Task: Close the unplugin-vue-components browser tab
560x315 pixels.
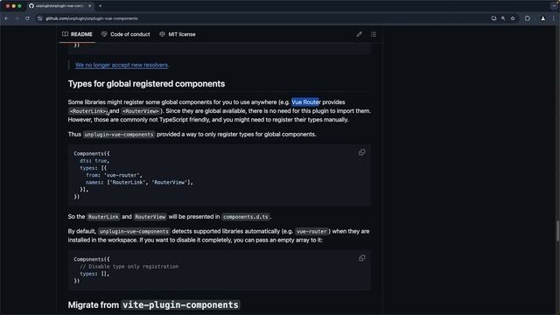Action: click(x=89, y=6)
